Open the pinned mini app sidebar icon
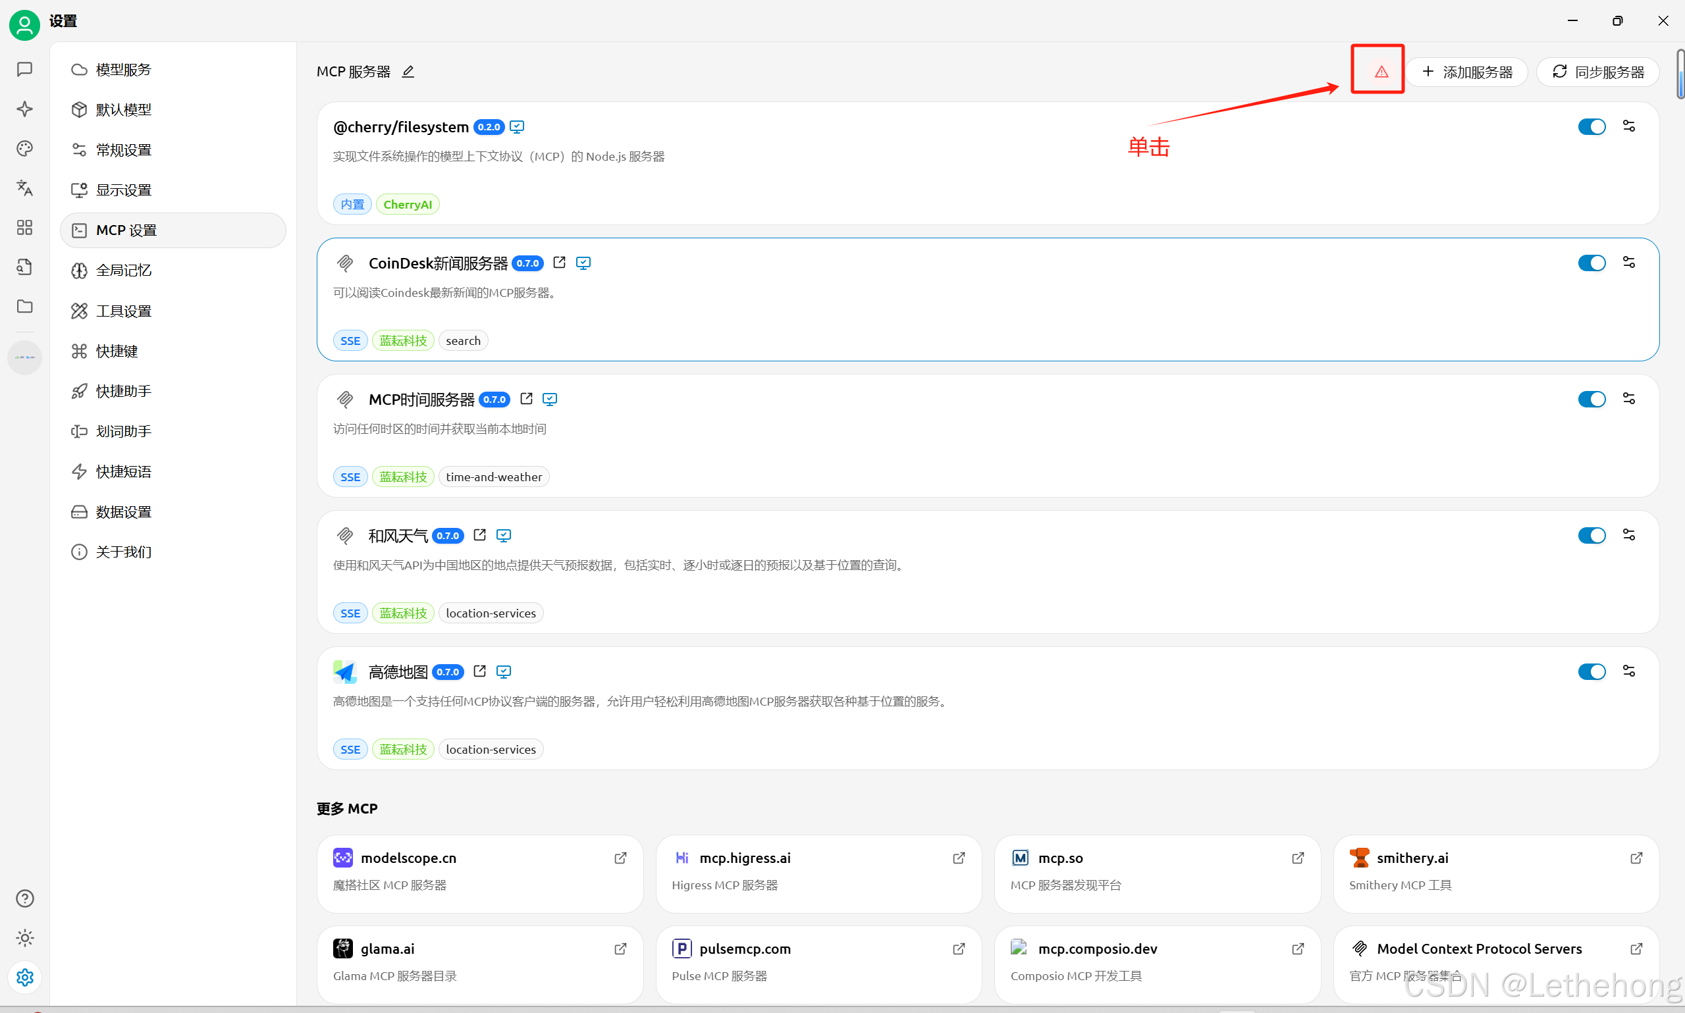This screenshot has height=1013, width=1685. (24, 357)
